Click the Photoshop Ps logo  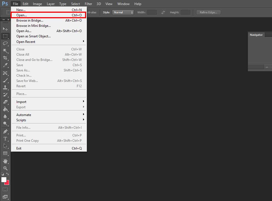tap(5, 4)
